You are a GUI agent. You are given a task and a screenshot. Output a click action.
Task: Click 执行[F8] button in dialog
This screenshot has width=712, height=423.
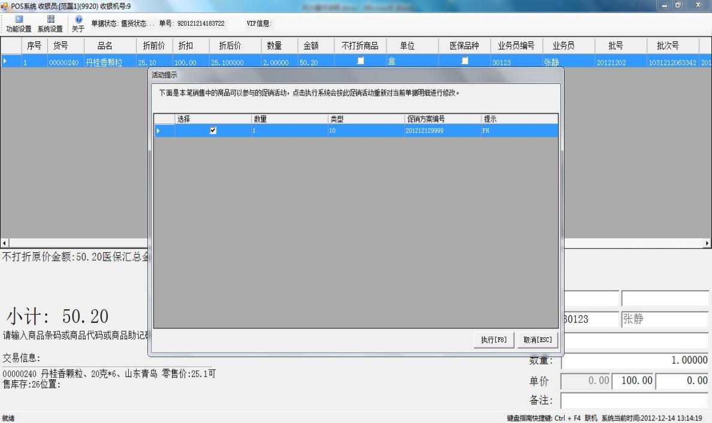coord(494,340)
